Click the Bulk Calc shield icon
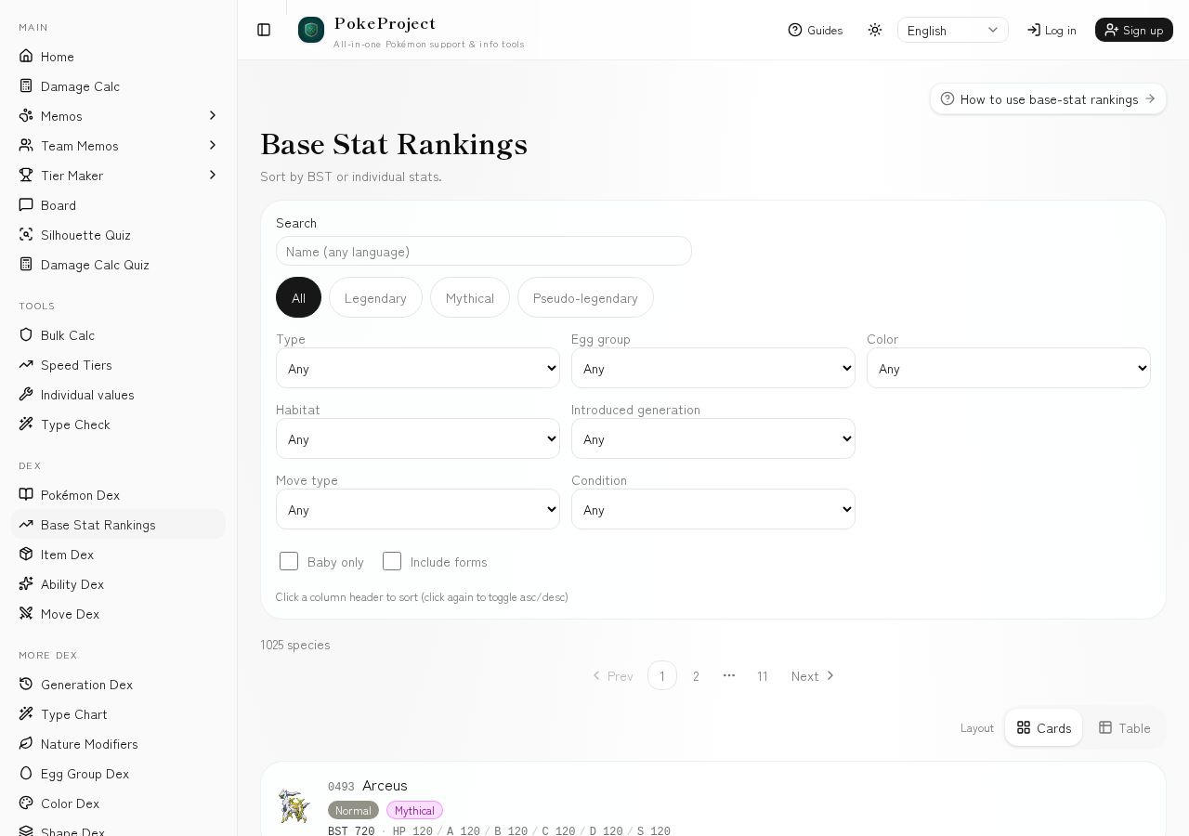This screenshot has width=1189, height=836. pos(26,334)
